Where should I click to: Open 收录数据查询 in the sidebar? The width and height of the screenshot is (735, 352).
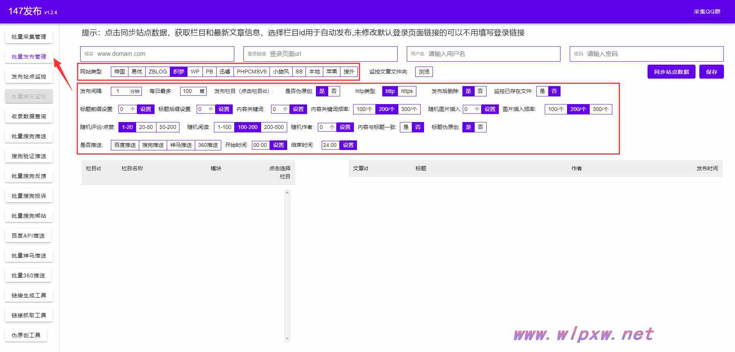click(x=29, y=116)
